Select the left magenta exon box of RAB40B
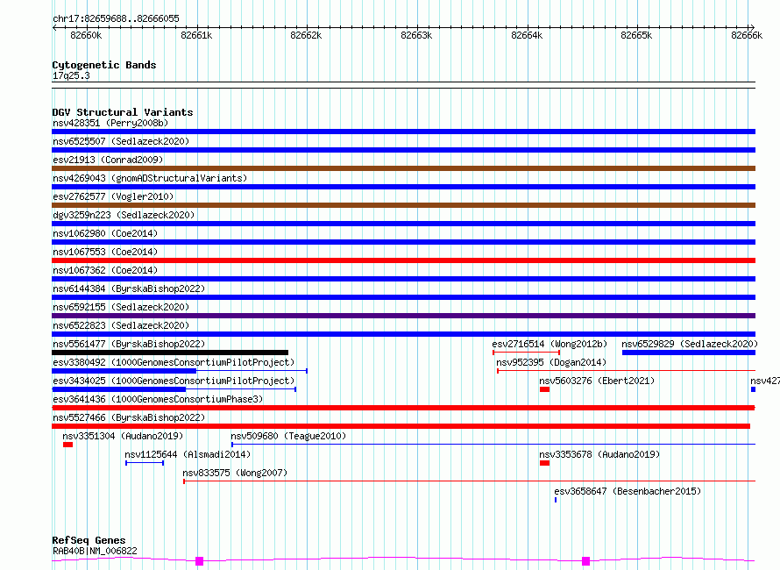Viewport: 780px width, 570px height. coord(199,560)
